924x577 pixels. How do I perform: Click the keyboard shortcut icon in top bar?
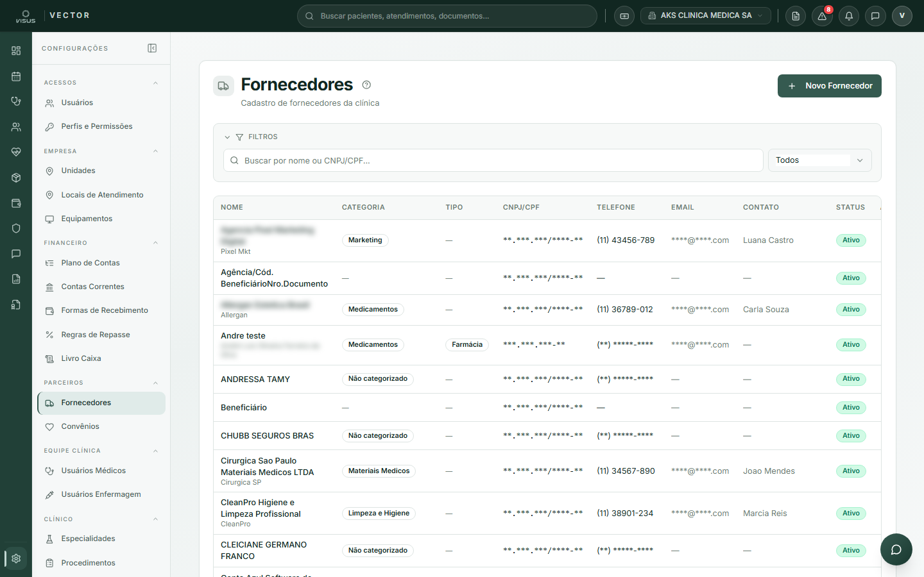[624, 16]
